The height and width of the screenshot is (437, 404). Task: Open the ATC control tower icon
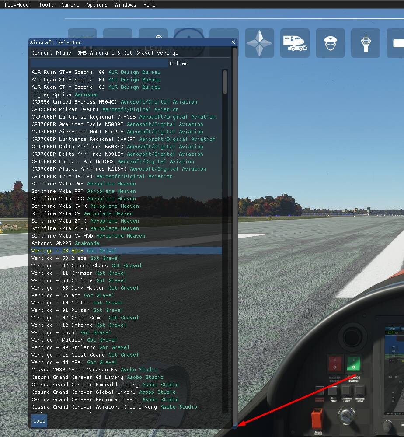366,43
